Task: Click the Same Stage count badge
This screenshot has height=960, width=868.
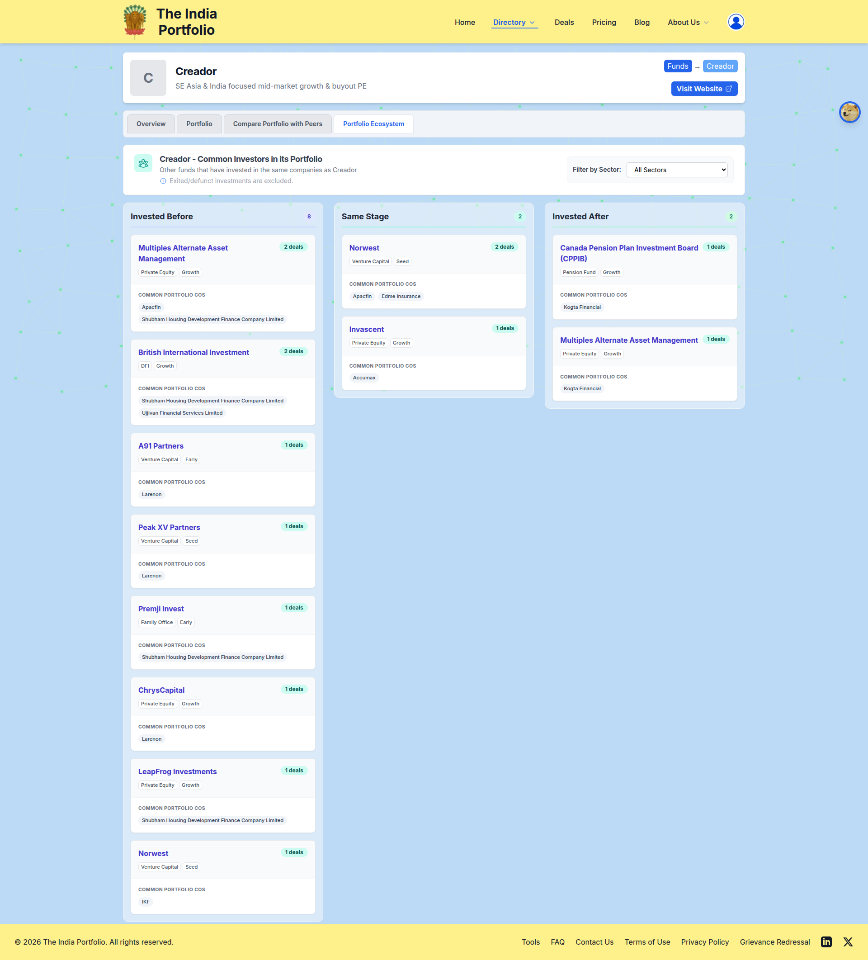Action: click(x=520, y=217)
